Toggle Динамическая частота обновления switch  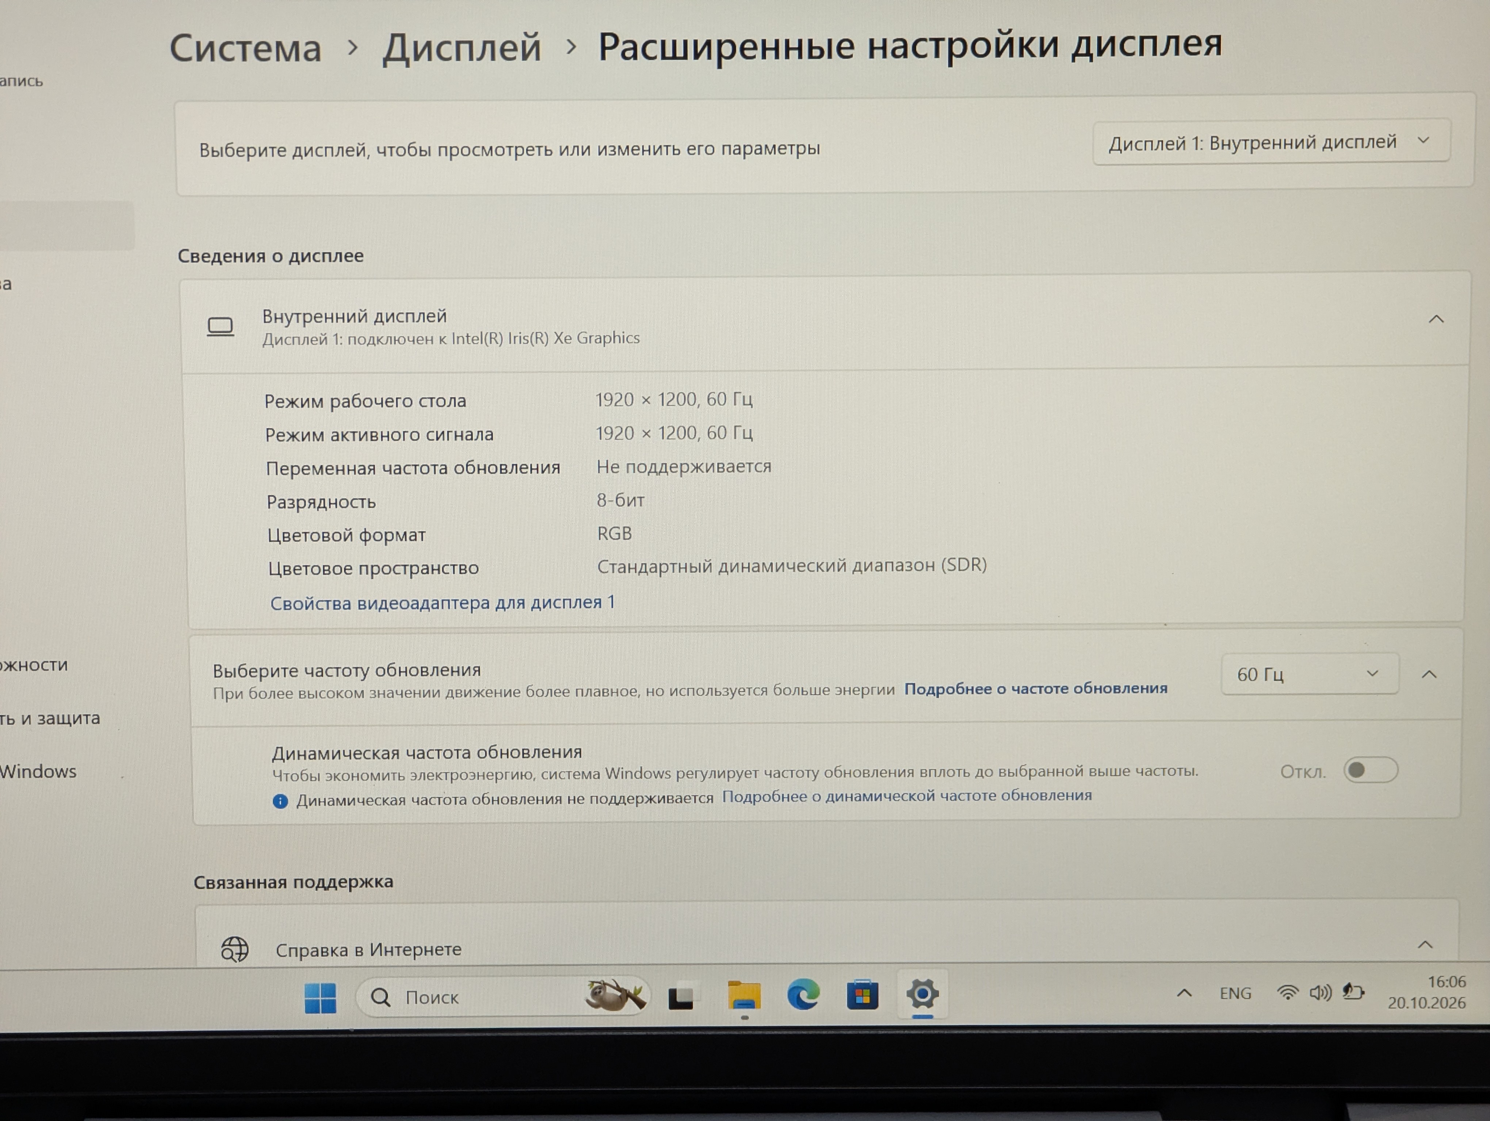pyautogui.click(x=1370, y=770)
